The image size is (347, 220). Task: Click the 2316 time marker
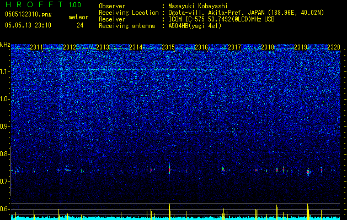click(x=201, y=47)
